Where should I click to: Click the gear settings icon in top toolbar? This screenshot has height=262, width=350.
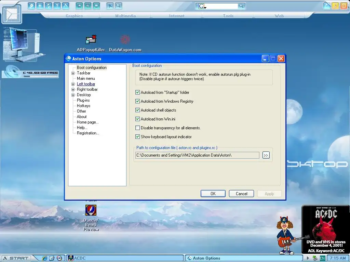[31, 5]
